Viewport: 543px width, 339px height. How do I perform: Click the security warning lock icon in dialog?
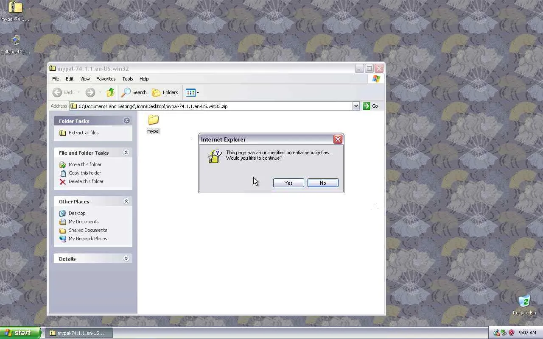(x=215, y=156)
